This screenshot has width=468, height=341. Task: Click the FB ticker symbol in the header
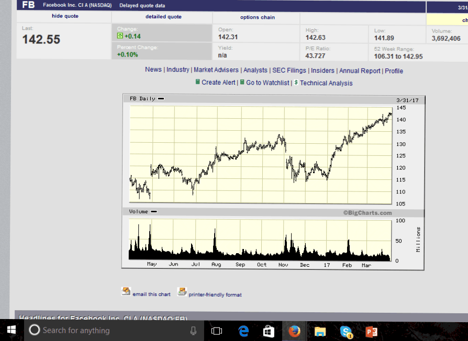[x=29, y=5]
